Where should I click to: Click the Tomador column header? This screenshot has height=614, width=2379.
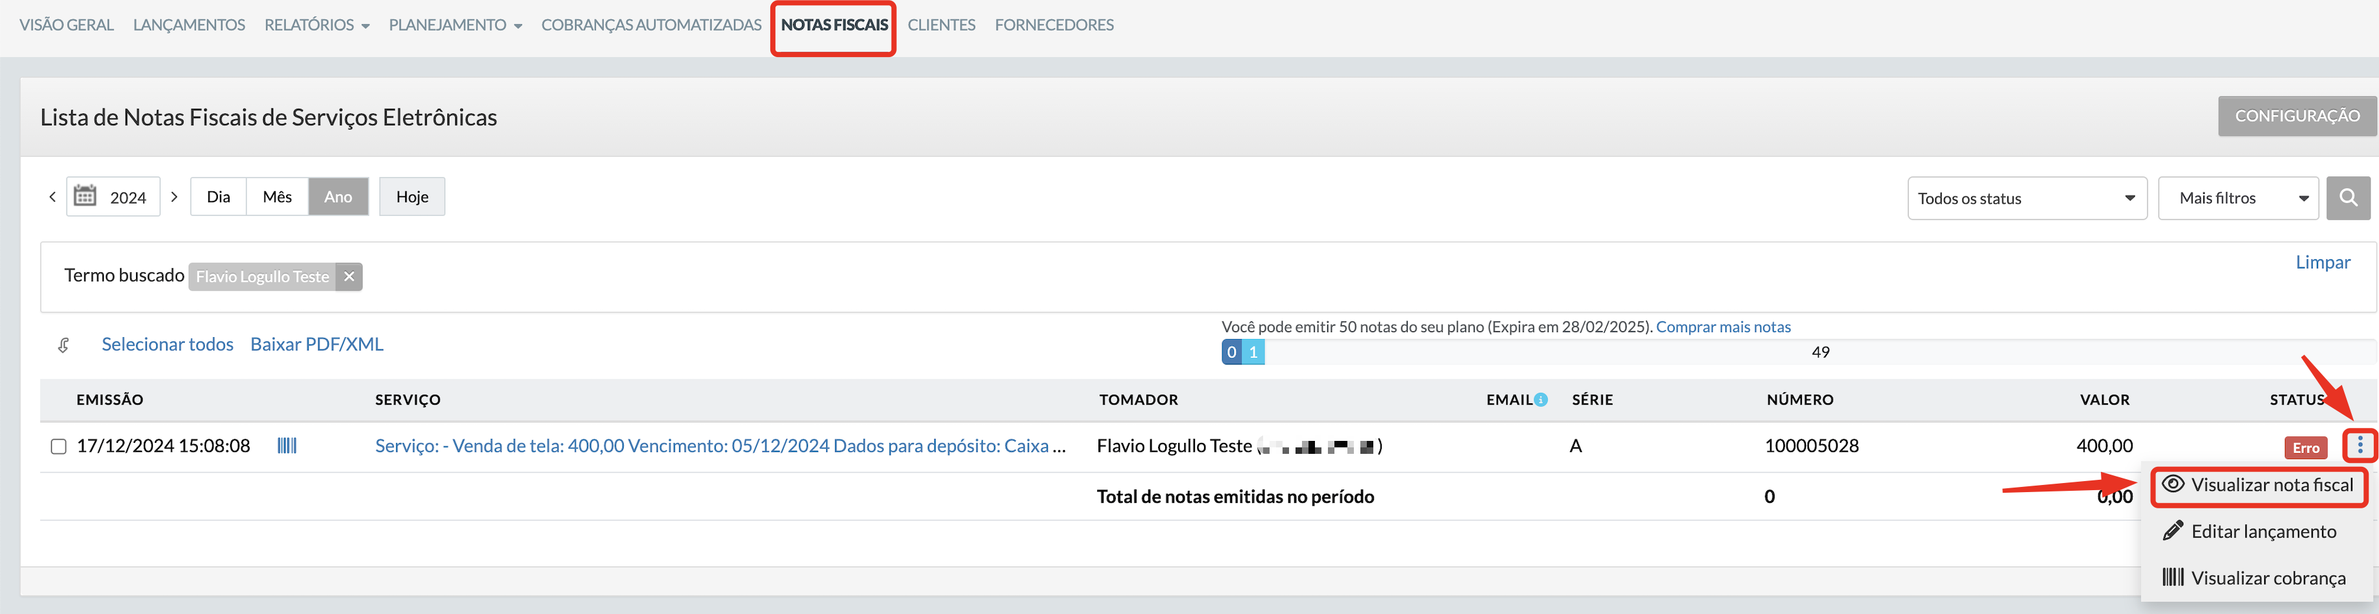[x=1138, y=400]
